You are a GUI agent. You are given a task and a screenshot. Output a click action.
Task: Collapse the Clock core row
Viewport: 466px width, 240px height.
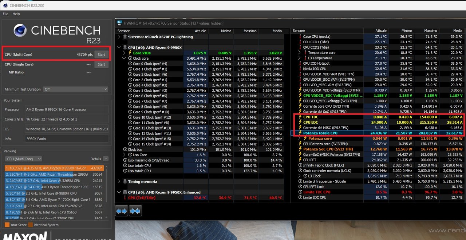pos(125,58)
